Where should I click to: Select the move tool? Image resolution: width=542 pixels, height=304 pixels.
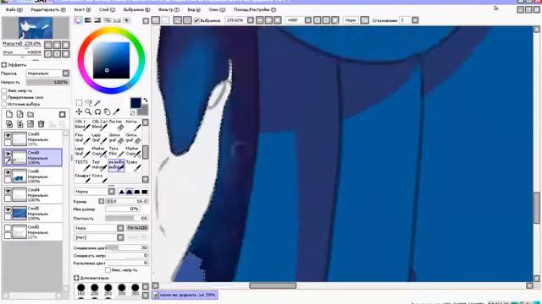[x=79, y=111]
